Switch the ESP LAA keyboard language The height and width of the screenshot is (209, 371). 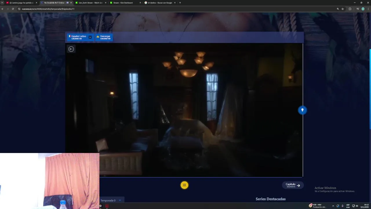[x=348, y=206]
